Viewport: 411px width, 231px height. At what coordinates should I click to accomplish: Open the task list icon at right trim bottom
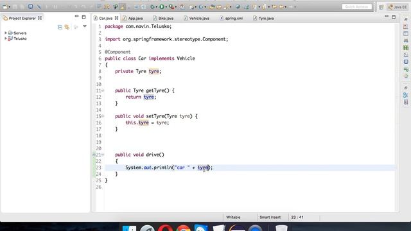point(406,102)
